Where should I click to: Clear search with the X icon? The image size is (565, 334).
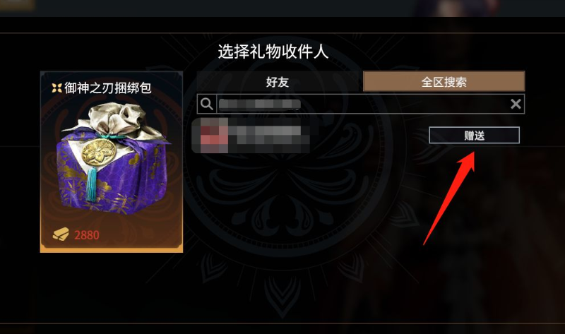(x=516, y=104)
